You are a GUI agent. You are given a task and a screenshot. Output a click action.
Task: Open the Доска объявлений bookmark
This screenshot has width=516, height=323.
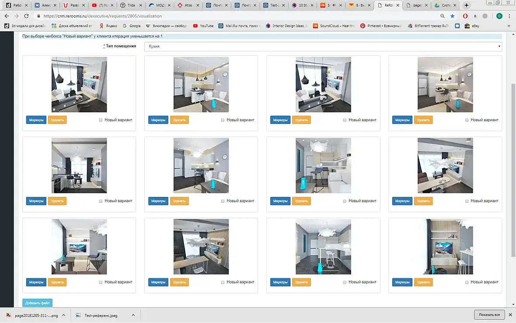click(x=72, y=26)
